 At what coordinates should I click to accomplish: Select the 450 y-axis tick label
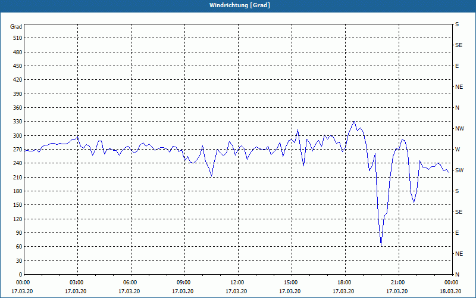click(x=18, y=66)
